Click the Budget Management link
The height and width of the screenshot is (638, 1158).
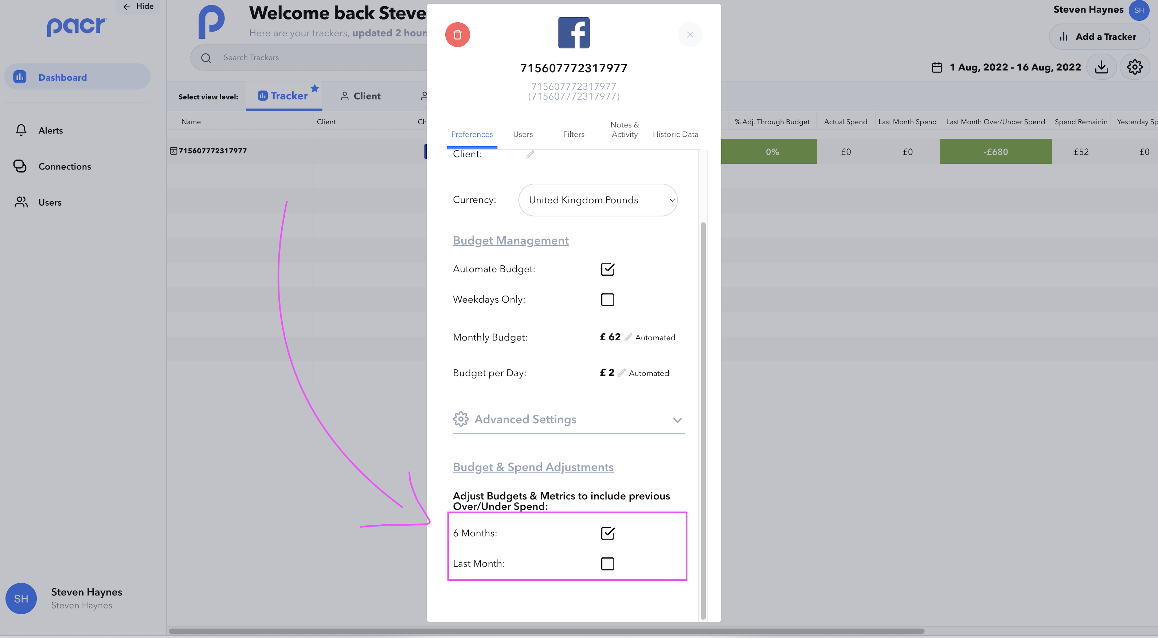coord(510,241)
